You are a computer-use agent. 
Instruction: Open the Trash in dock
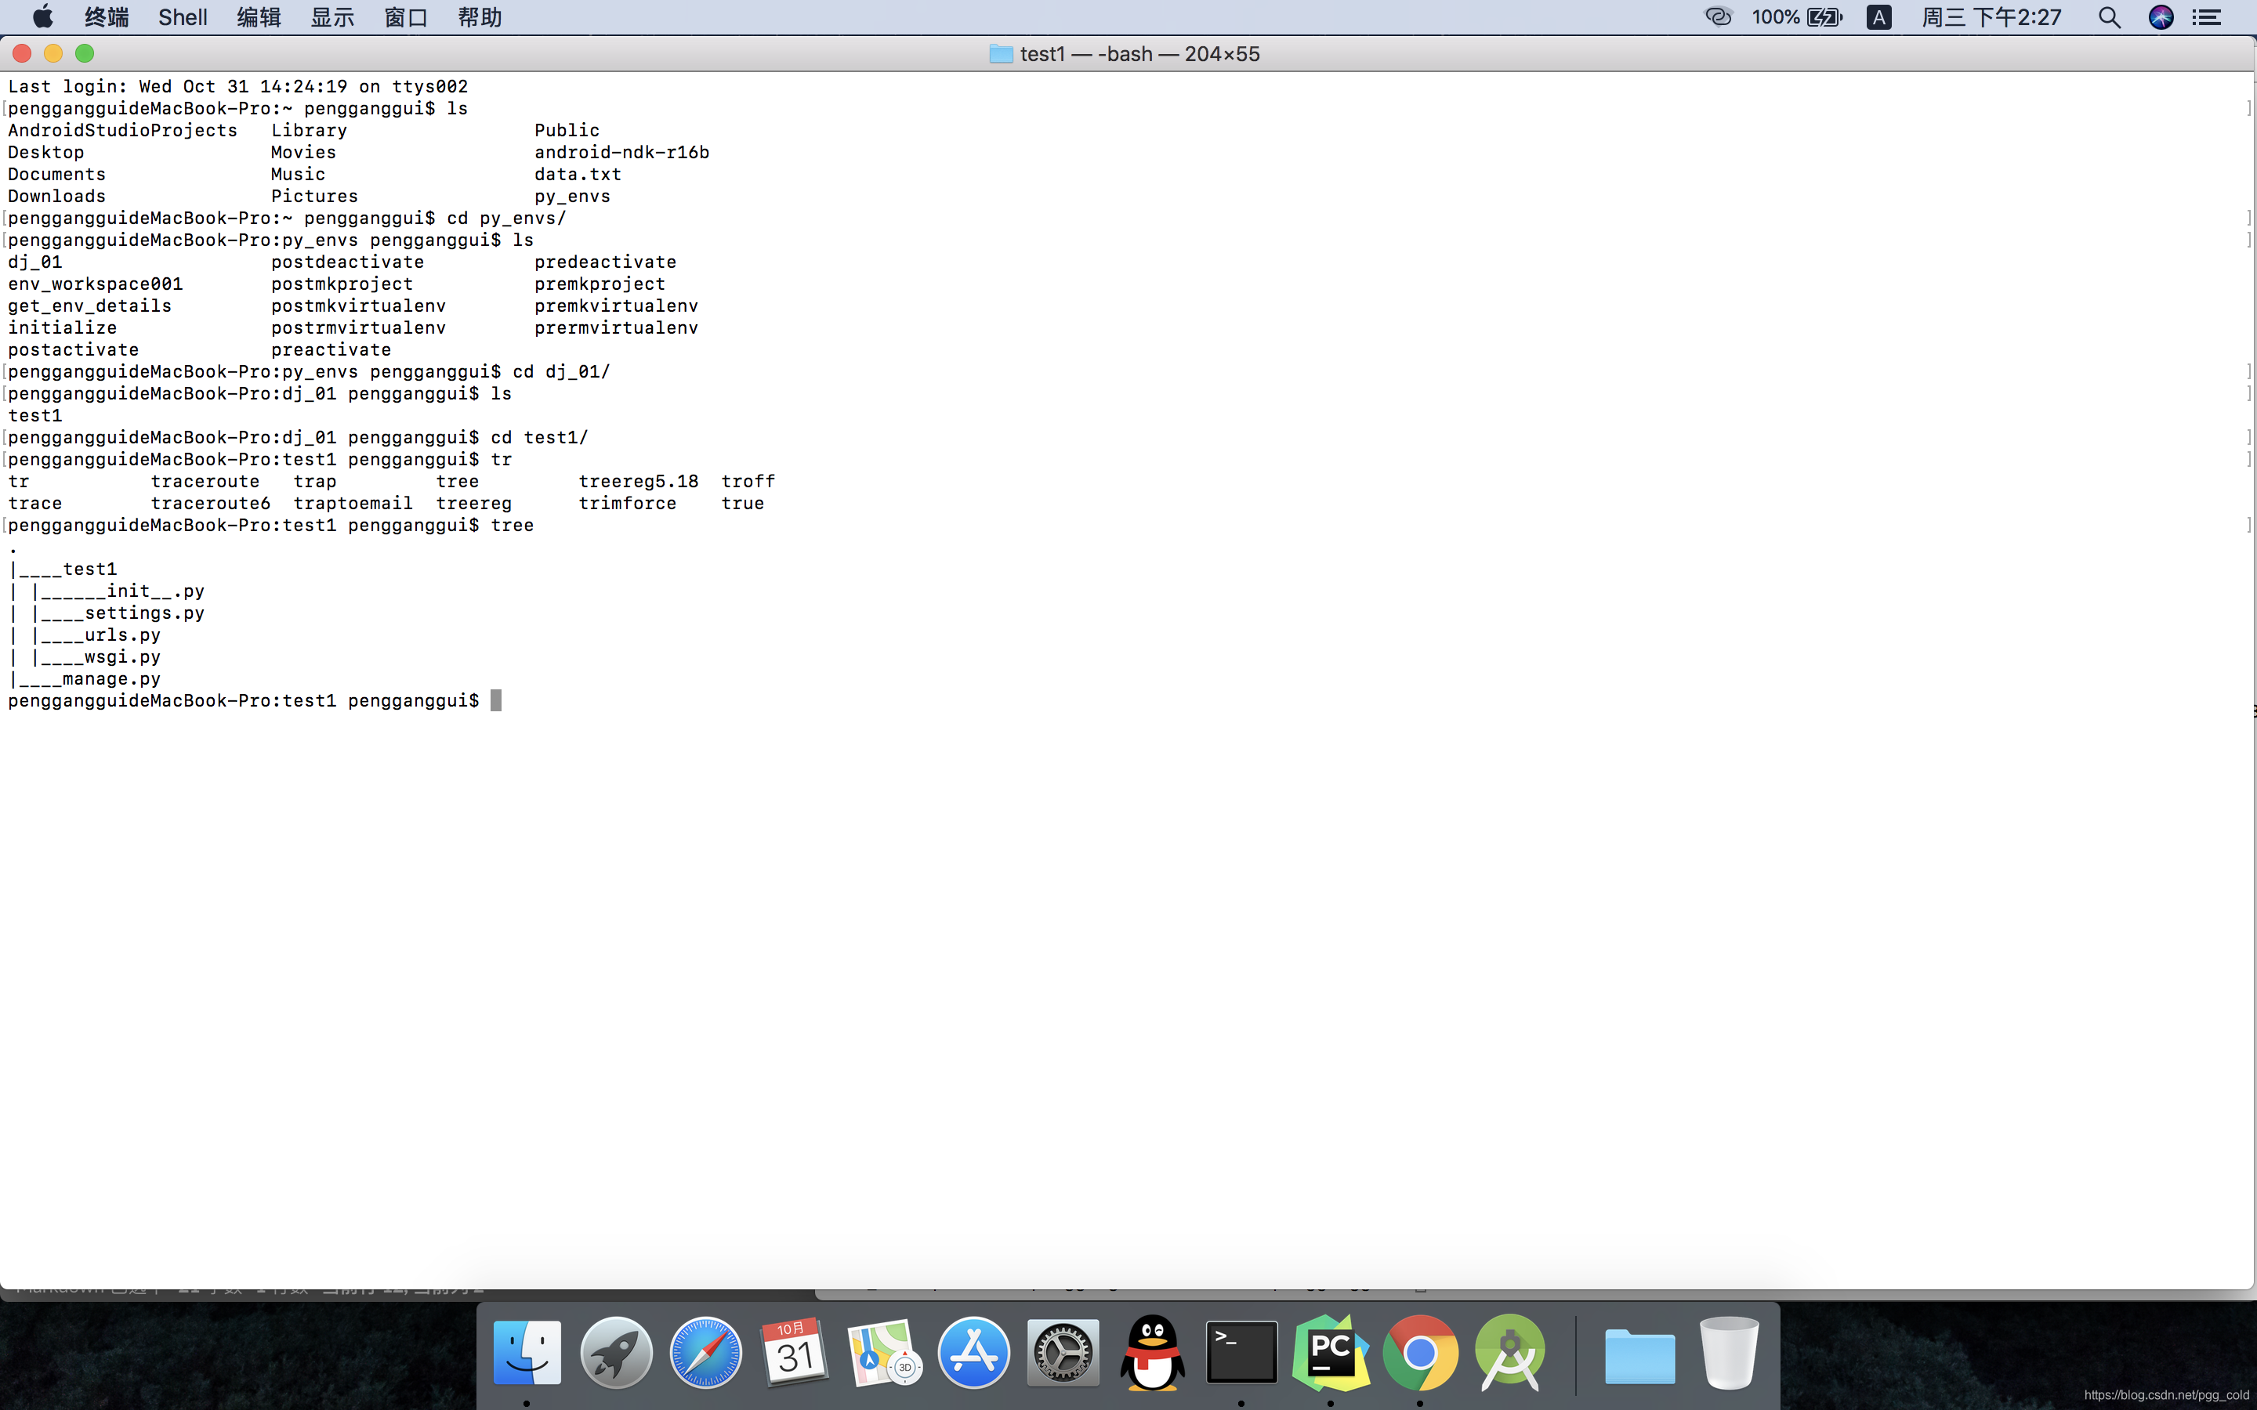pyautogui.click(x=1729, y=1352)
